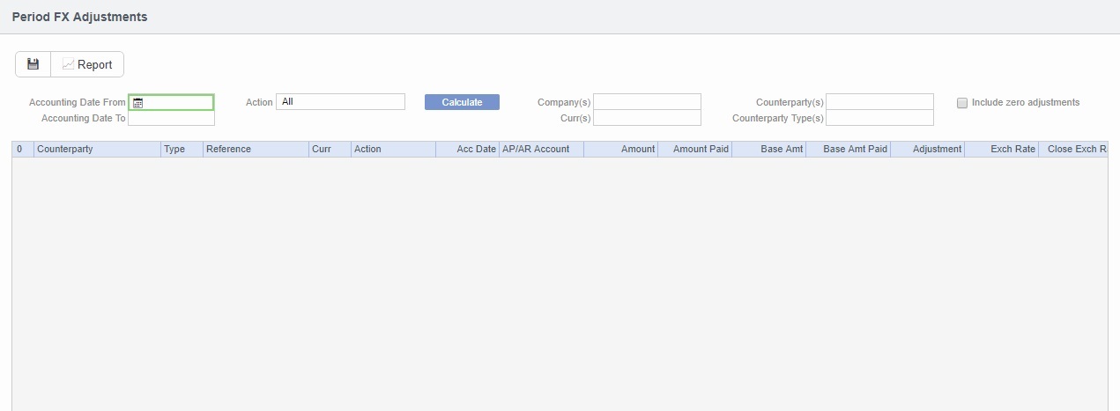Sort by Adjustment column header

pyautogui.click(x=928, y=150)
